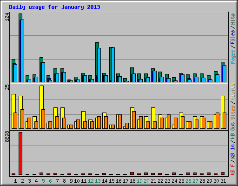Image resolution: width=238 pixels, height=186 pixels.
Task: Click the green 'Hits' legend label
Action: click(233, 19)
